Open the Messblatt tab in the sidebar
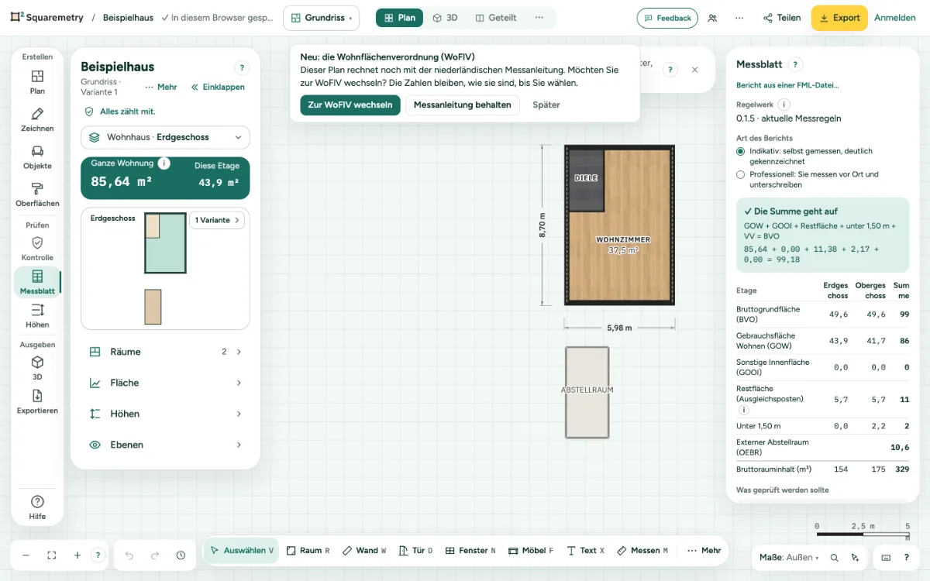930x581 pixels. 37,282
